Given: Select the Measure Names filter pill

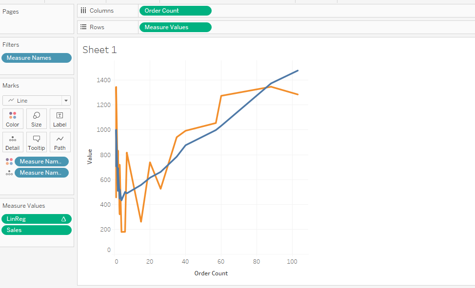Looking at the screenshot, I should click(x=37, y=57).
